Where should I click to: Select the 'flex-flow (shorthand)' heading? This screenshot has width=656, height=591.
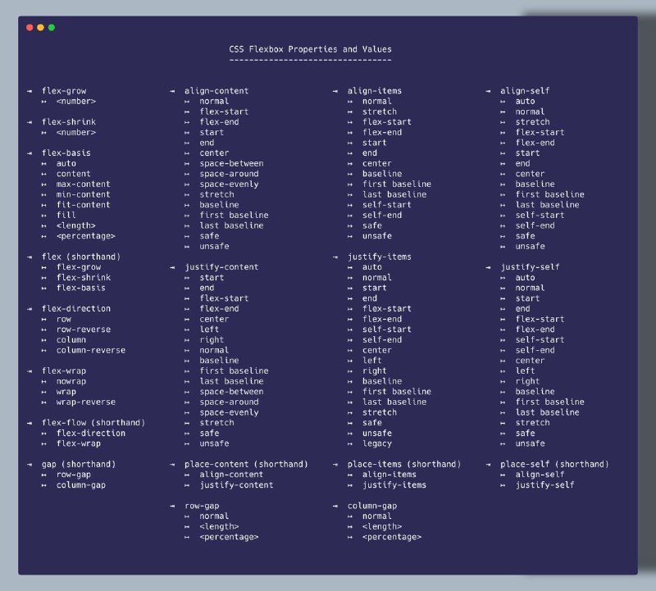tap(93, 423)
